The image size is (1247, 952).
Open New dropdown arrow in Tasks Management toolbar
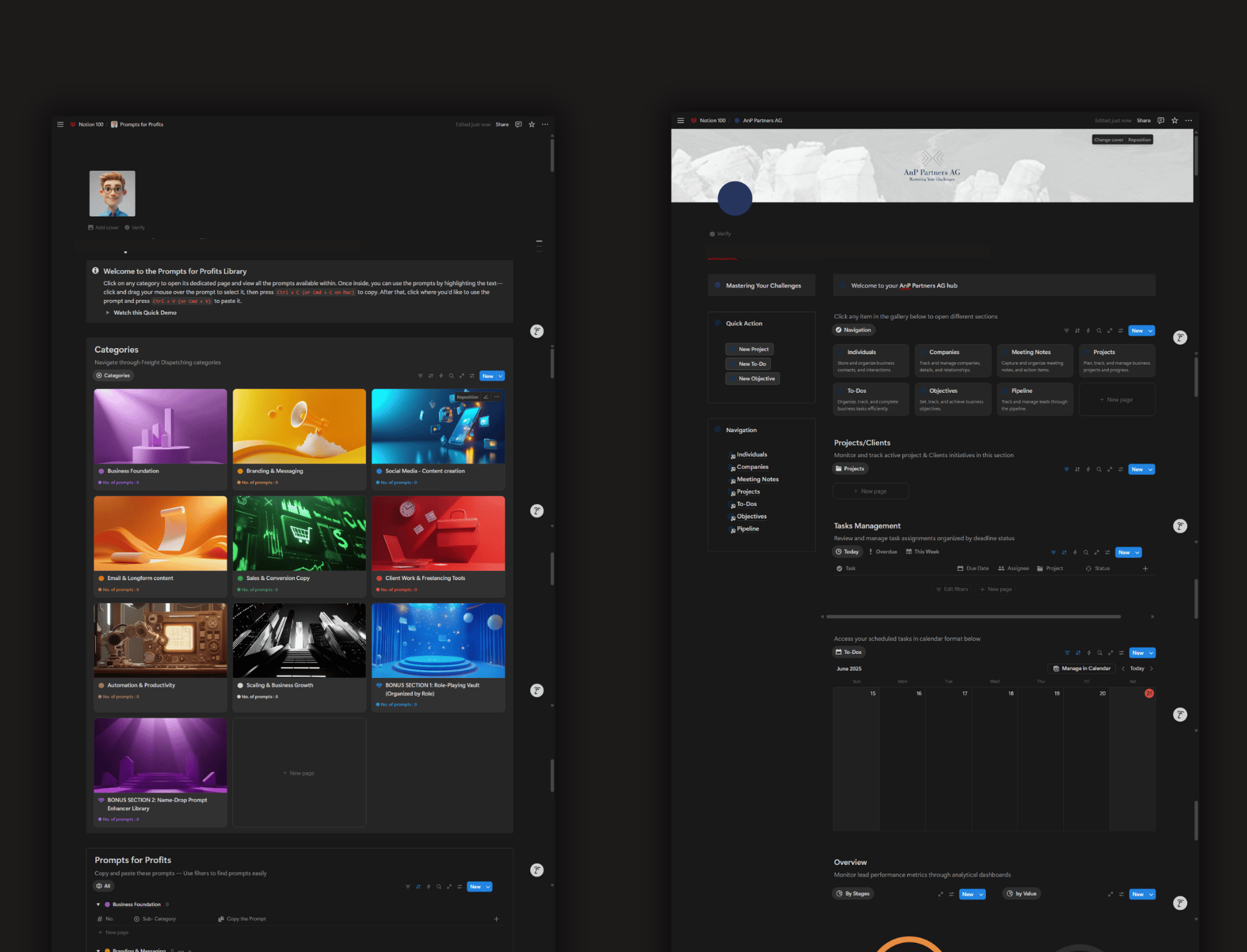click(1137, 553)
